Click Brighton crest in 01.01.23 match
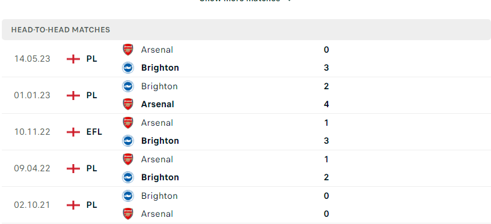The height and width of the screenshot is (224, 491). coord(128,86)
